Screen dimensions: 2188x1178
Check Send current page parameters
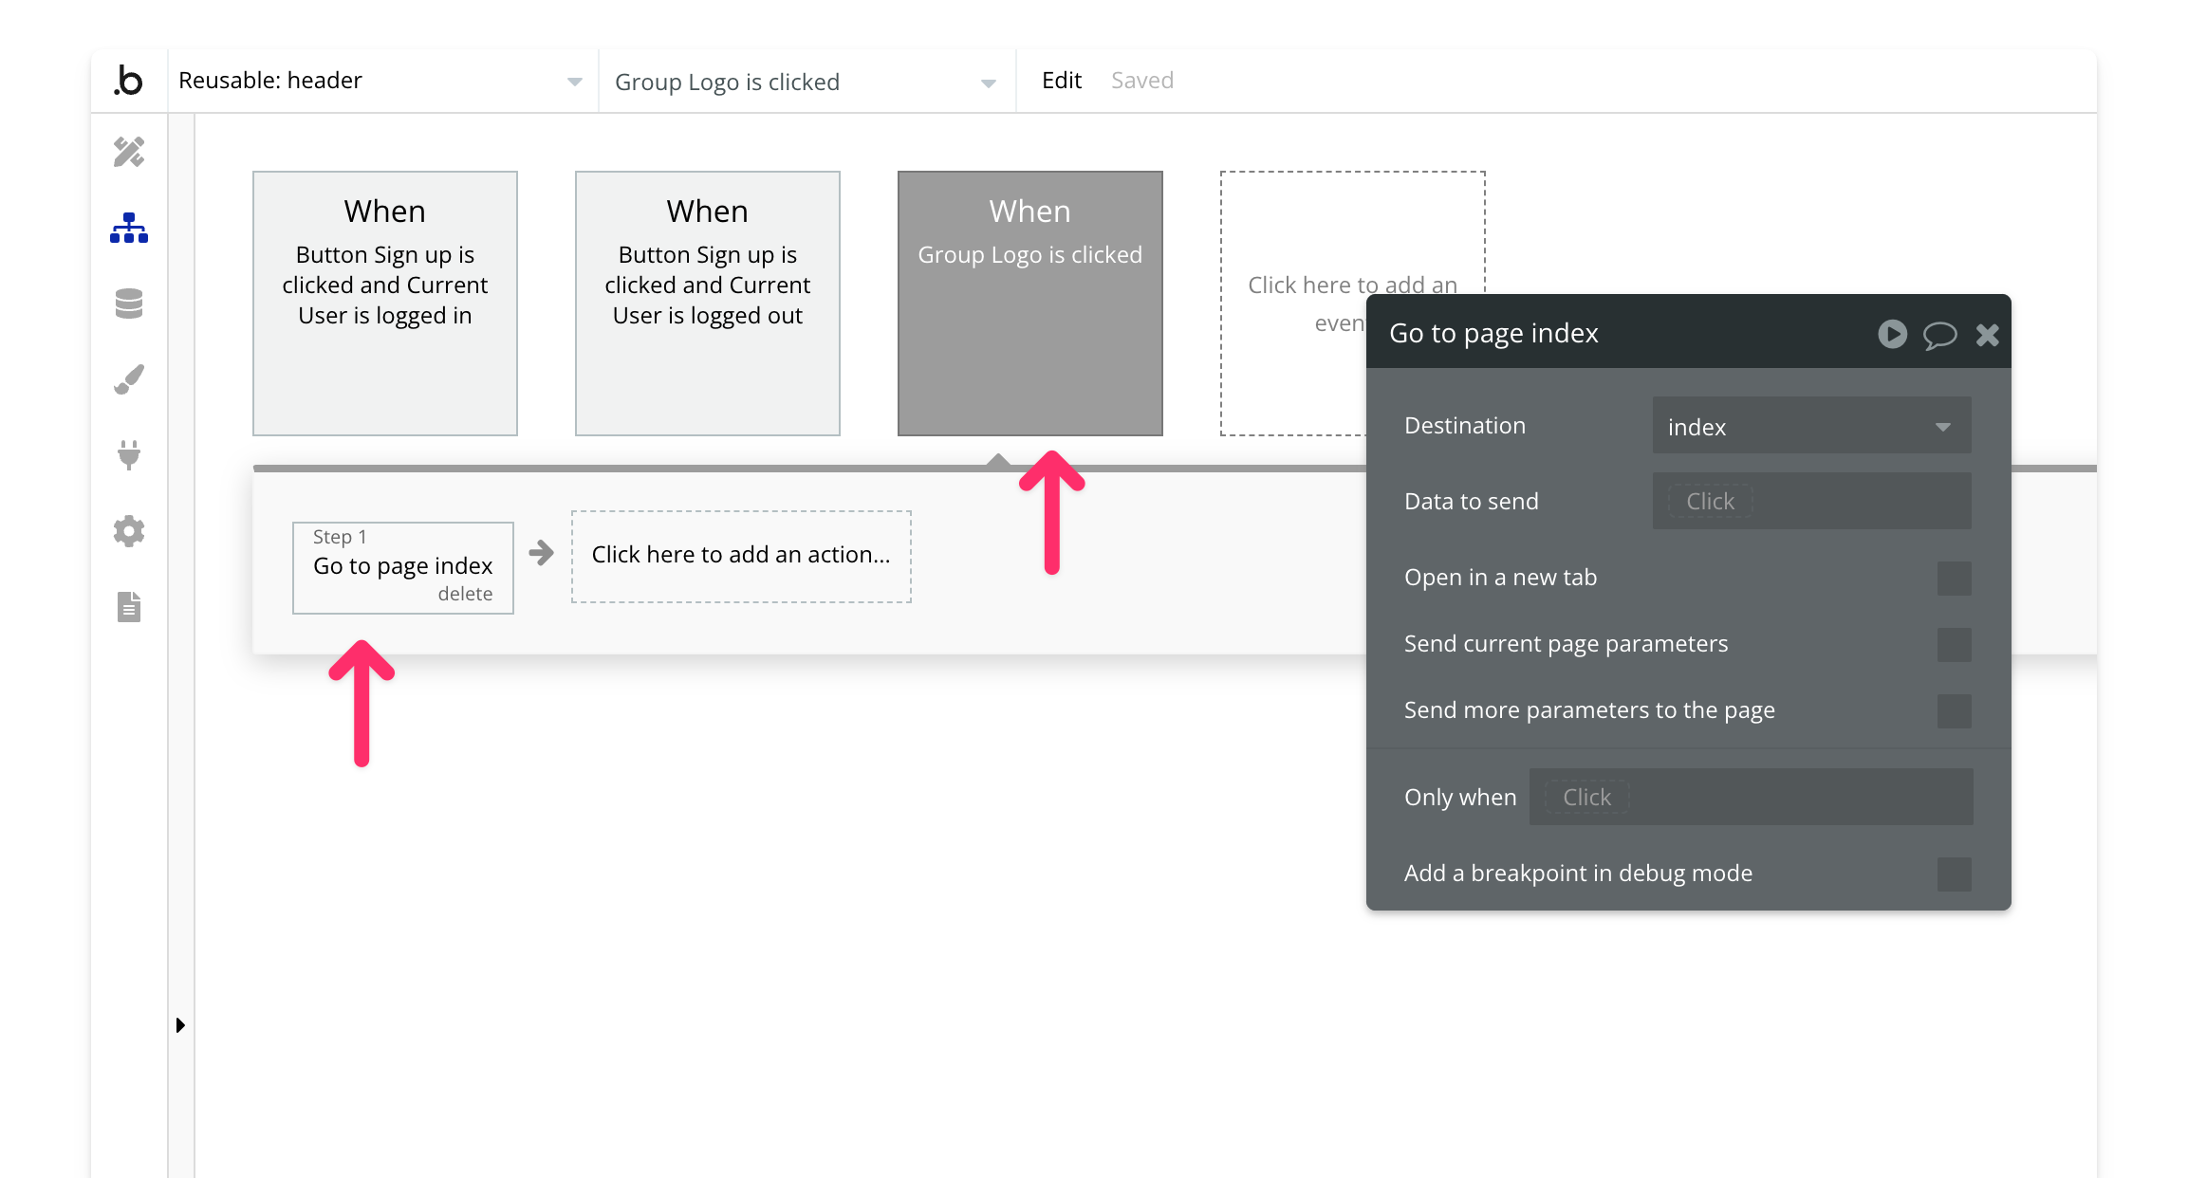click(x=1954, y=645)
